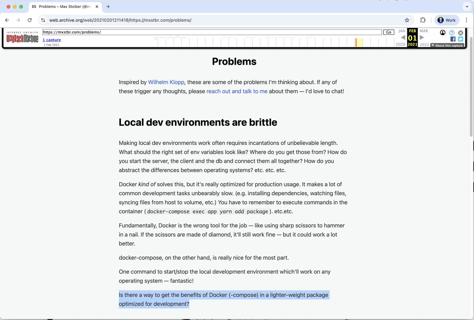Open the site information icon in the address bar
474x320 pixels.
click(43, 20)
